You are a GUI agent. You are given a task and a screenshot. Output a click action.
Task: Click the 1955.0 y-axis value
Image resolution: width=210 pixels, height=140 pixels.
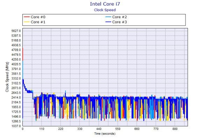[16, 107]
